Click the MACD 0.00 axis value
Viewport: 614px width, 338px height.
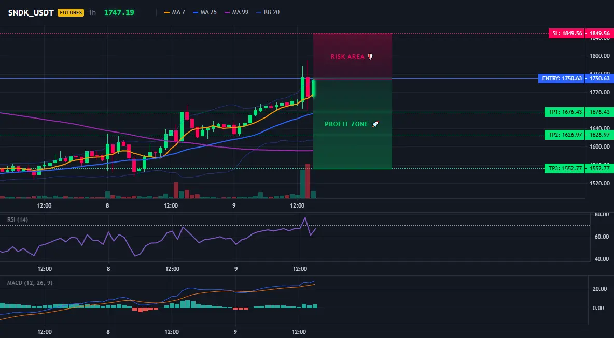tap(598, 308)
